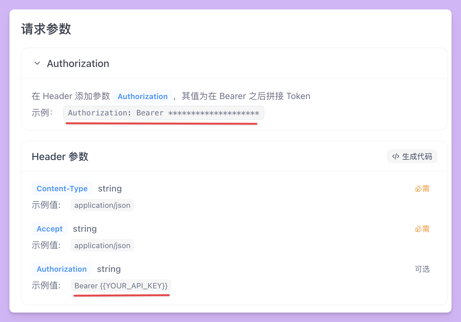Screen dimensions: 461x322
Task: Collapse the Authorization section chevron
Action: (37, 64)
